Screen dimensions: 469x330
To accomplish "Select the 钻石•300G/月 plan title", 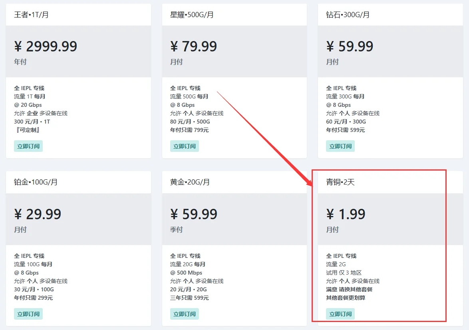I will click(348, 15).
